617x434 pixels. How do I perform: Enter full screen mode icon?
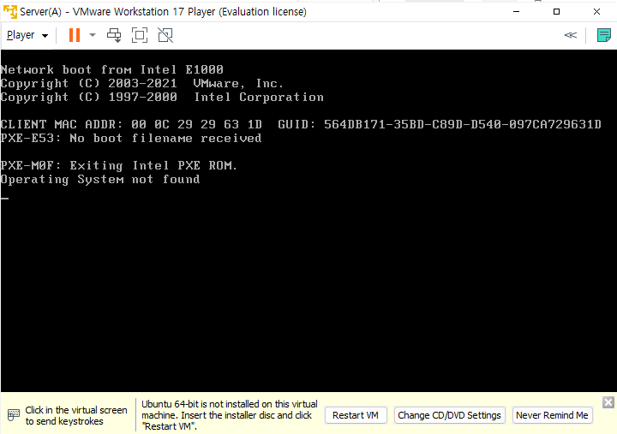coord(140,35)
